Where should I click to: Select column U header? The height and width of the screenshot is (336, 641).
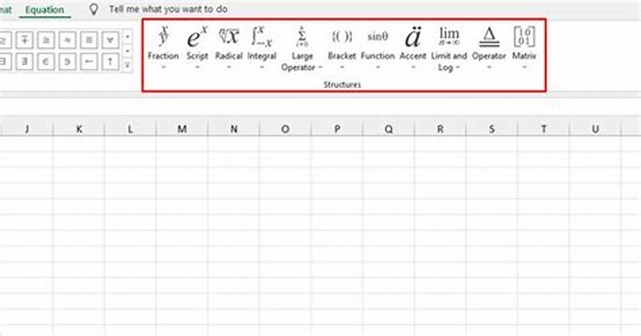pos(595,129)
